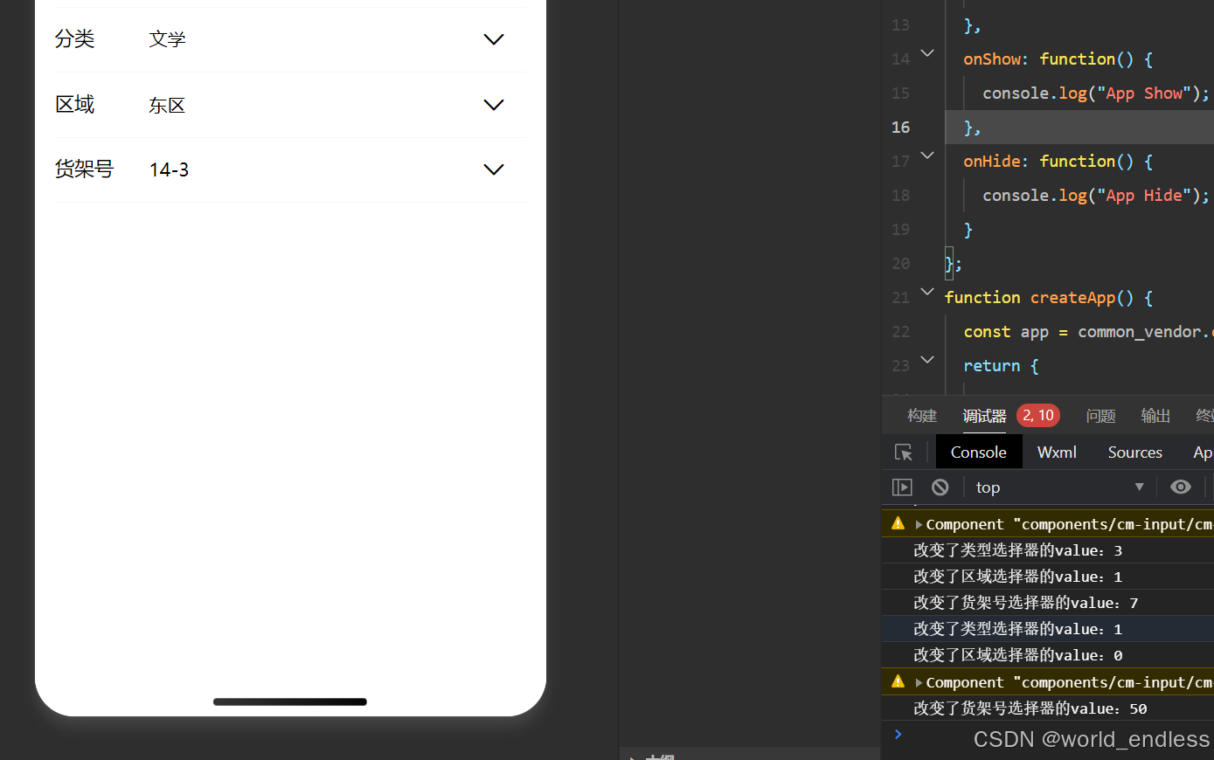Click the phone home indicator bar

[290, 701]
